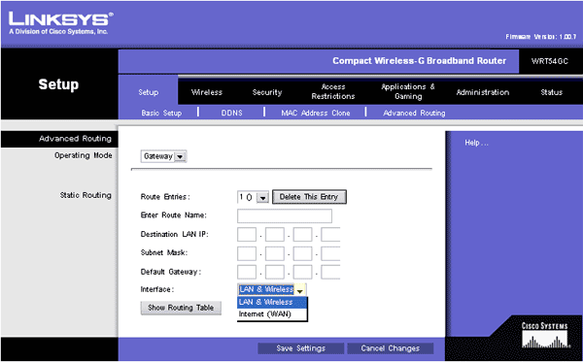583x362 pixels.
Task: Open the Wireless tab
Action: 207,92
